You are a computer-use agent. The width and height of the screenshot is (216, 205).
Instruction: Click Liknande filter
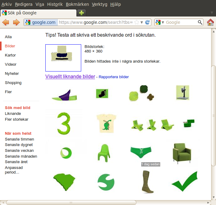click(x=13, y=113)
